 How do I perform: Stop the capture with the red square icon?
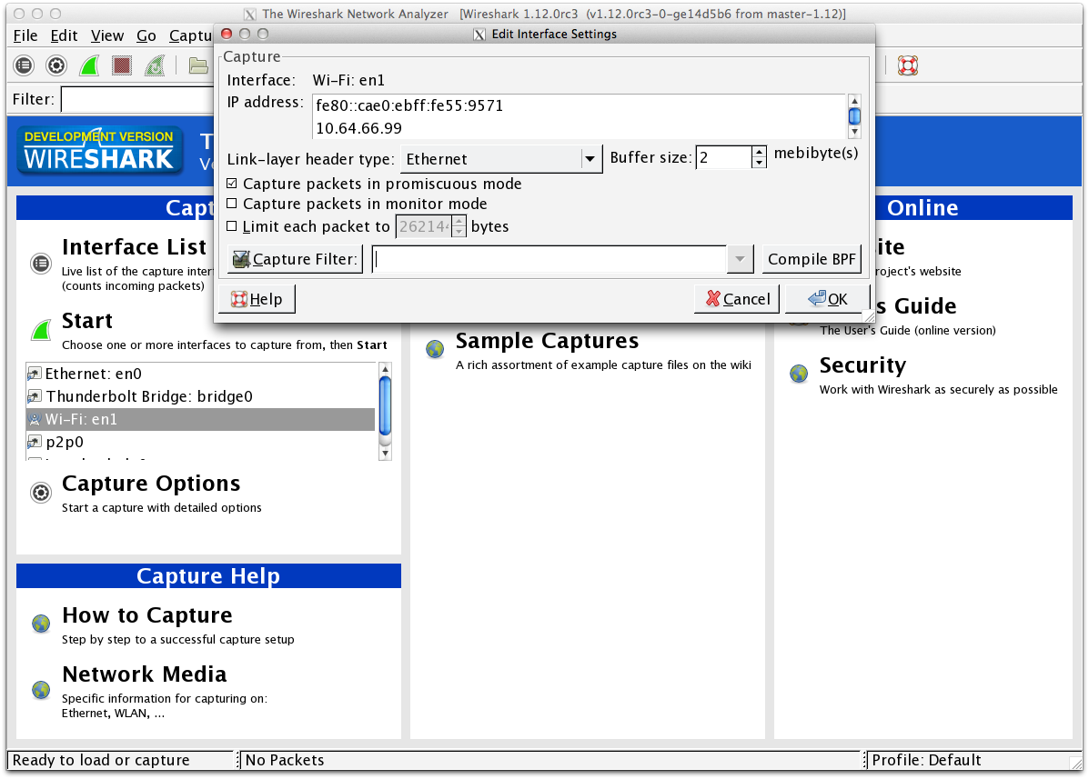click(x=122, y=65)
